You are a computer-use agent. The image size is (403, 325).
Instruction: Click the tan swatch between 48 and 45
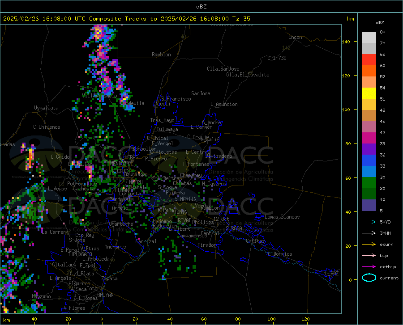(369, 116)
